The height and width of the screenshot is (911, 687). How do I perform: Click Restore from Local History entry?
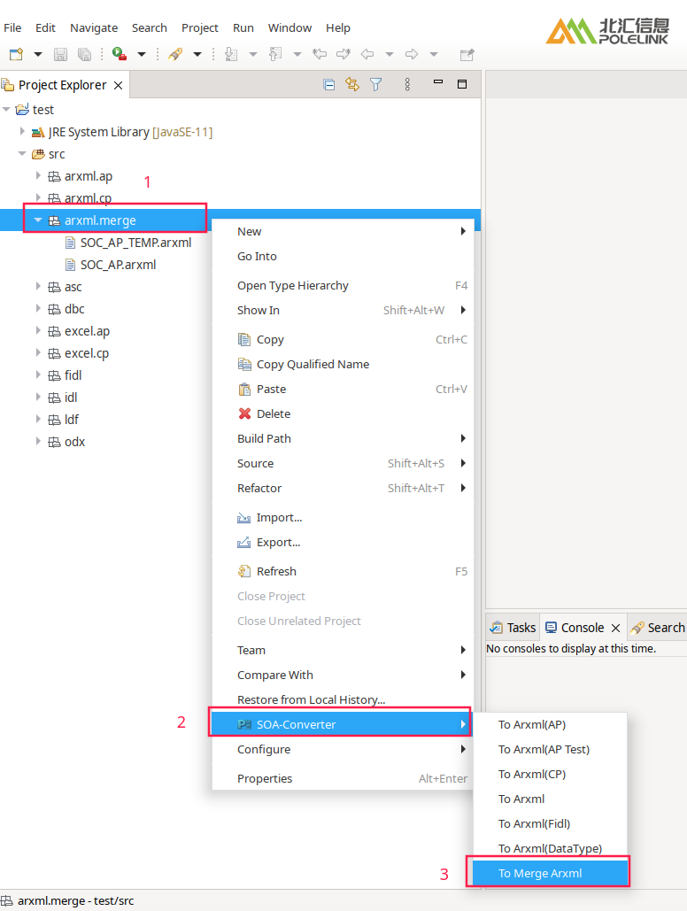tap(343, 699)
